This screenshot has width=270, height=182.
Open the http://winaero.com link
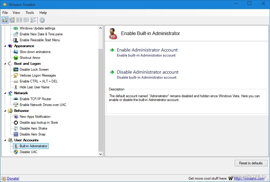tap(249, 178)
